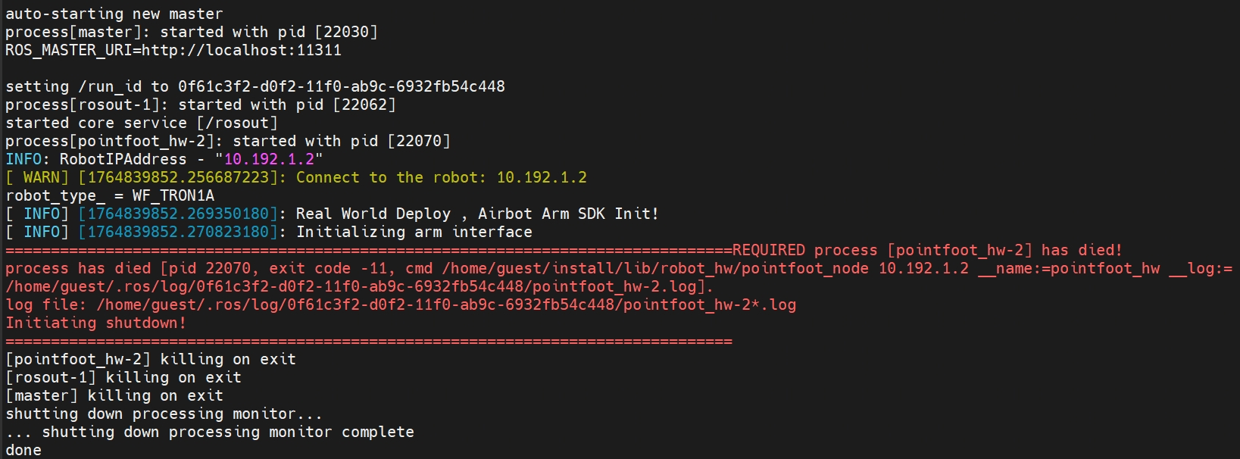
Task: Click the 'REQUIRED process [pointfoot_hw-2] has died!' text
Action: [x=927, y=250]
